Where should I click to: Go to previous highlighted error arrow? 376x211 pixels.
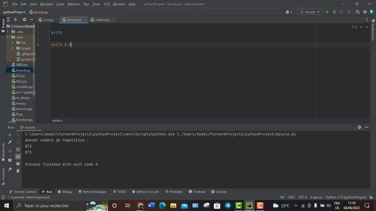click(x=361, y=27)
